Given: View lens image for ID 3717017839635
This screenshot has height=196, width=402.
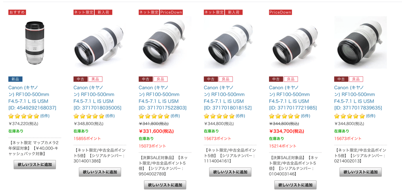Looking at the screenshot, I should (x=360, y=42).
